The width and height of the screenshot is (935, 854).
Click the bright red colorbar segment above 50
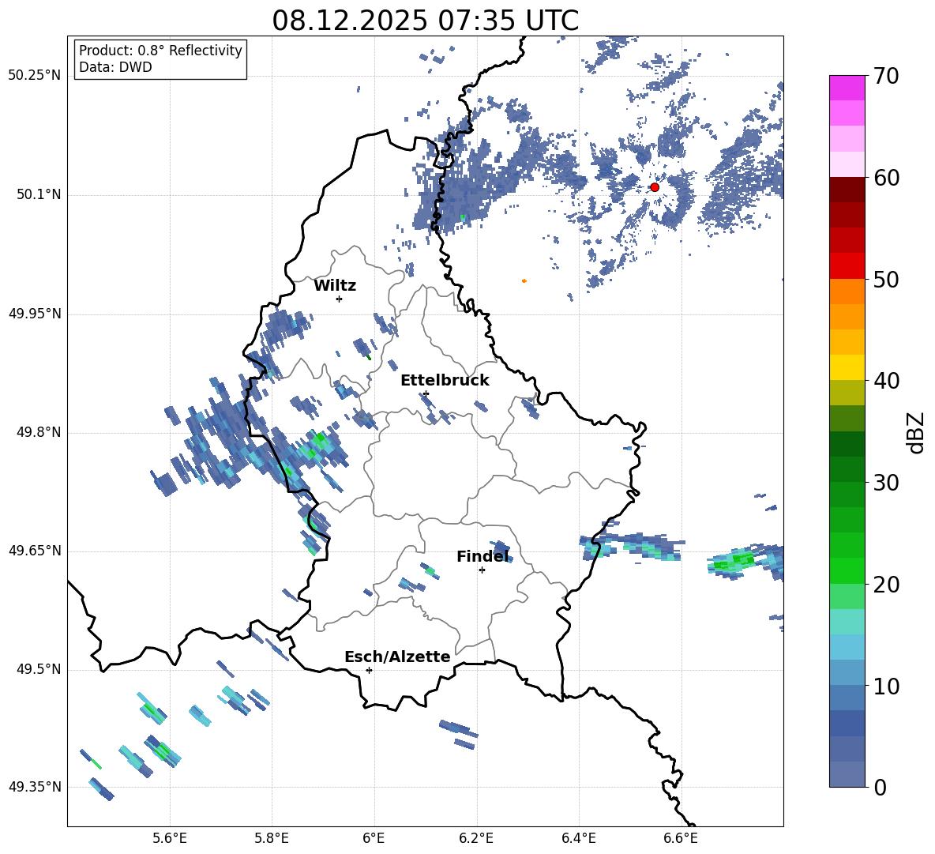[x=847, y=266]
